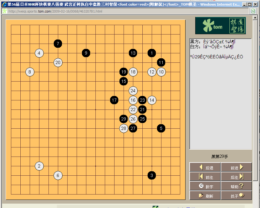
Task: Click black stone numbered 29
Action: click(124, 119)
